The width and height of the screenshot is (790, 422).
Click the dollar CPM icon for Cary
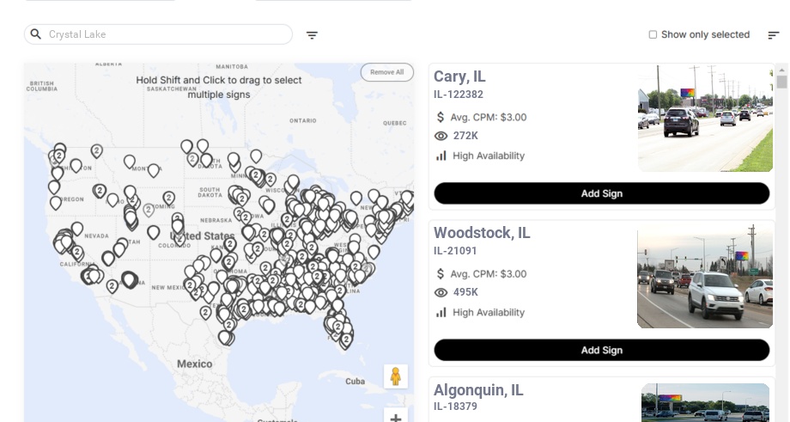point(441,117)
